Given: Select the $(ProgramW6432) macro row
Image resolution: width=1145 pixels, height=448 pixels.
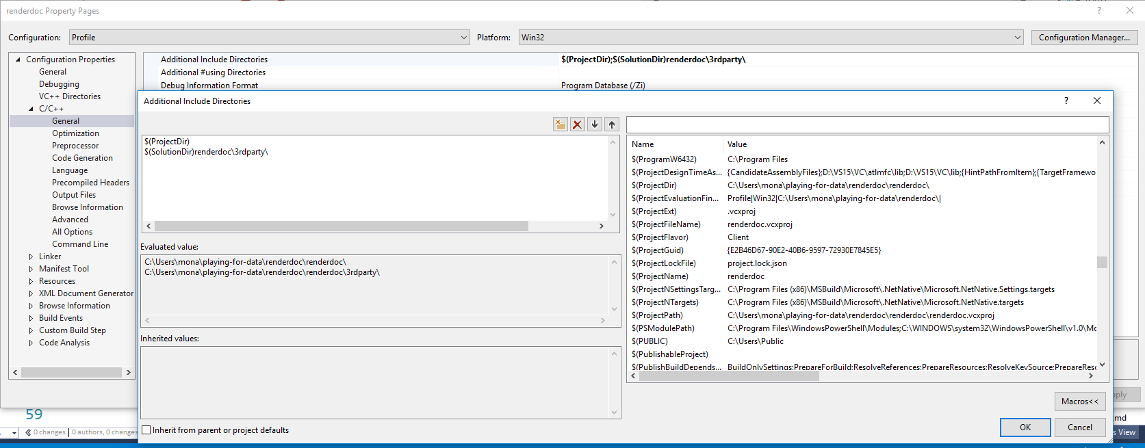Looking at the screenshot, I should point(862,159).
